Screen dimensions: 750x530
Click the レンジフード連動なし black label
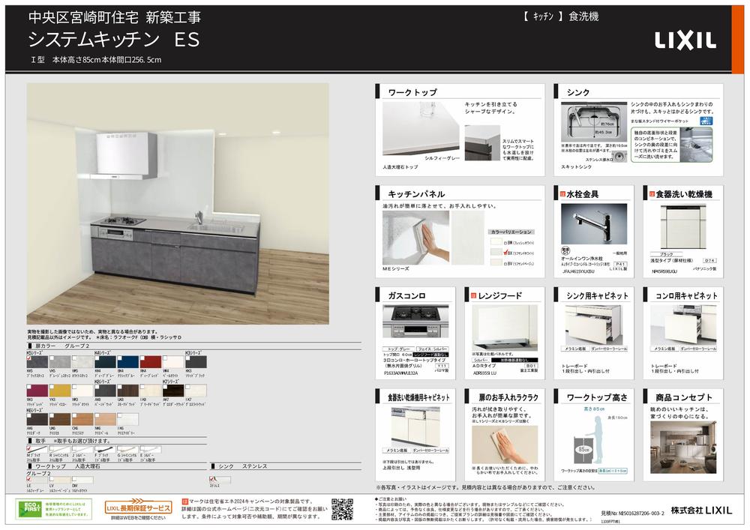pyautogui.click(x=430, y=355)
